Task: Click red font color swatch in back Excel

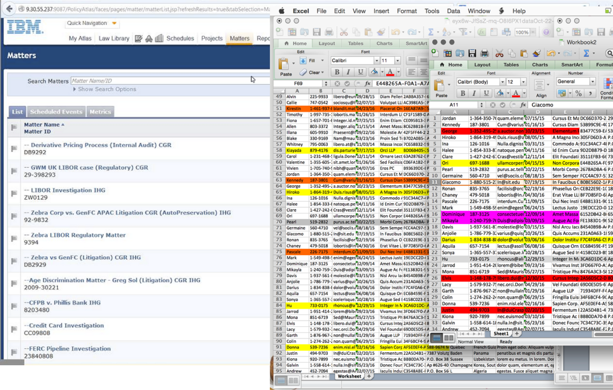Action: [390, 72]
